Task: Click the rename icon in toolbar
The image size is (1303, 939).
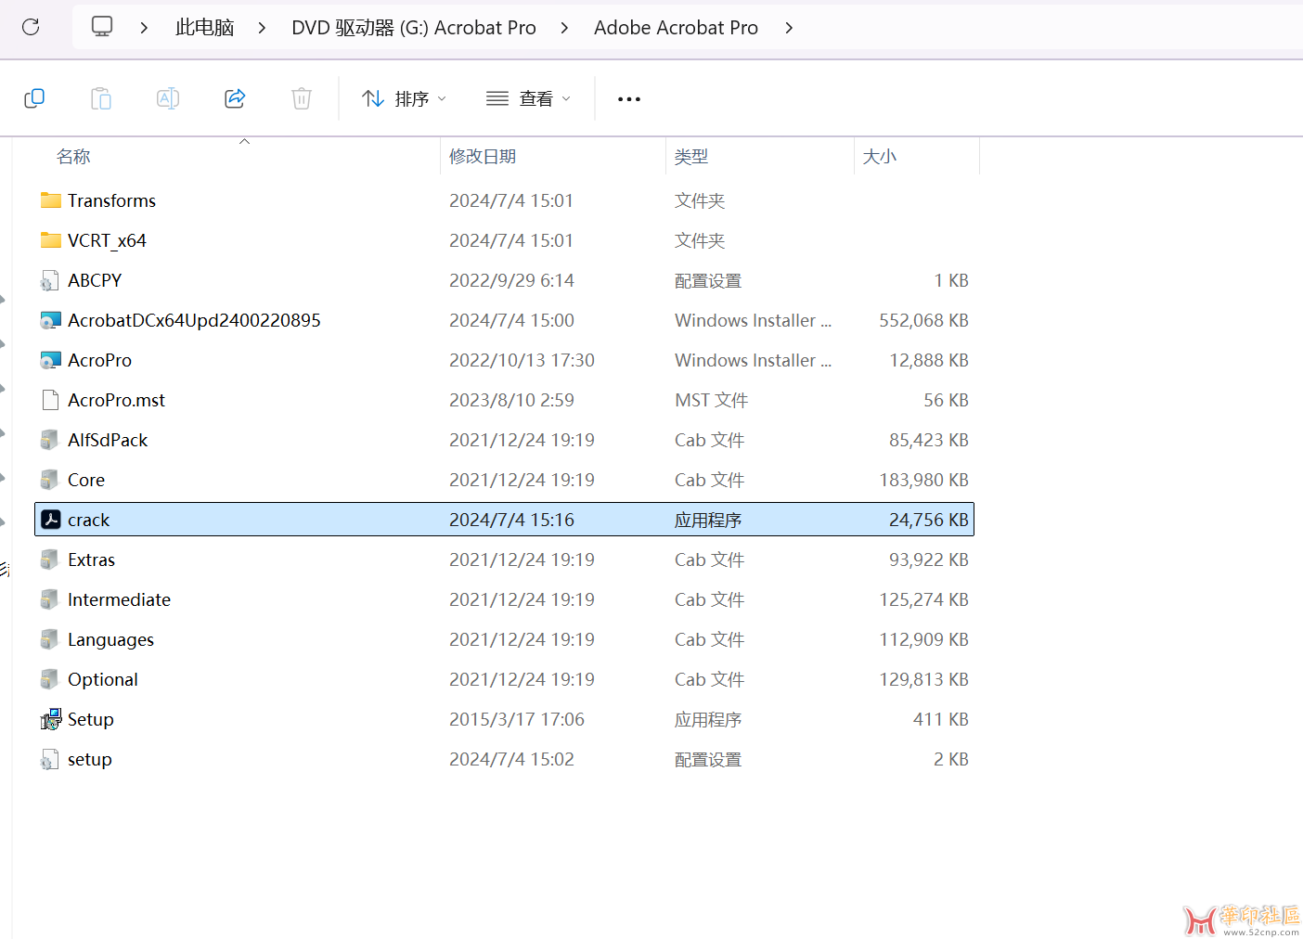Action: [168, 98]
